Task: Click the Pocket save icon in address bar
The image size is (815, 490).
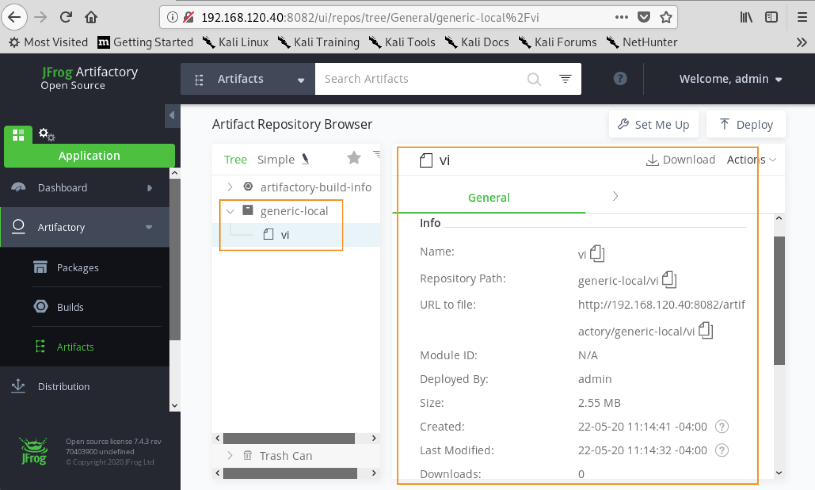Action: (x=644, y=17)
